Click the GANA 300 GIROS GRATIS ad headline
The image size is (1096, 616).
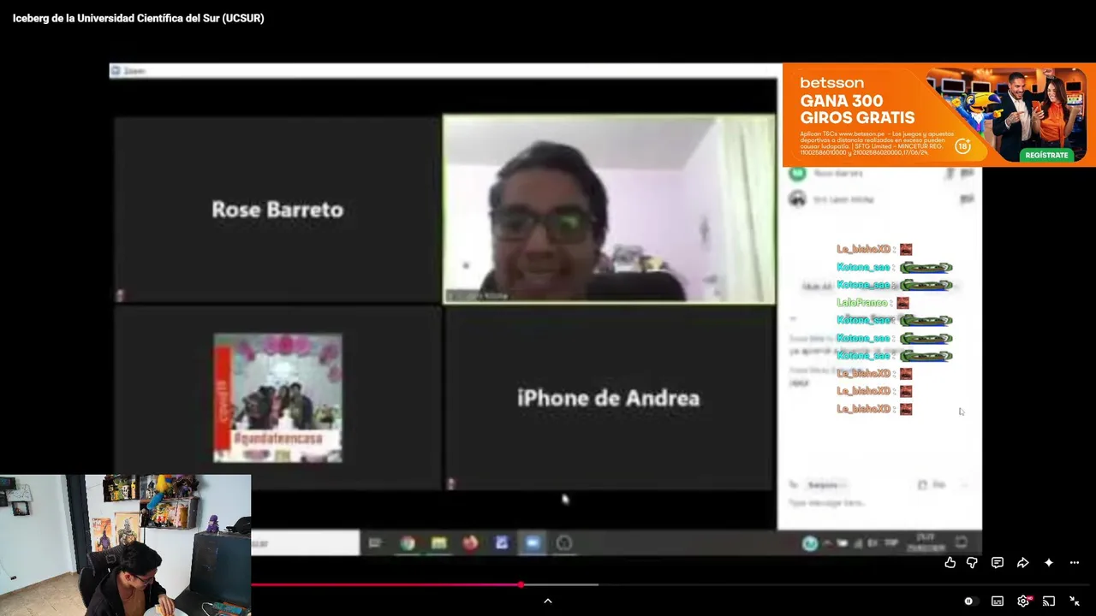pyautogui.click(x=857, y=110)
